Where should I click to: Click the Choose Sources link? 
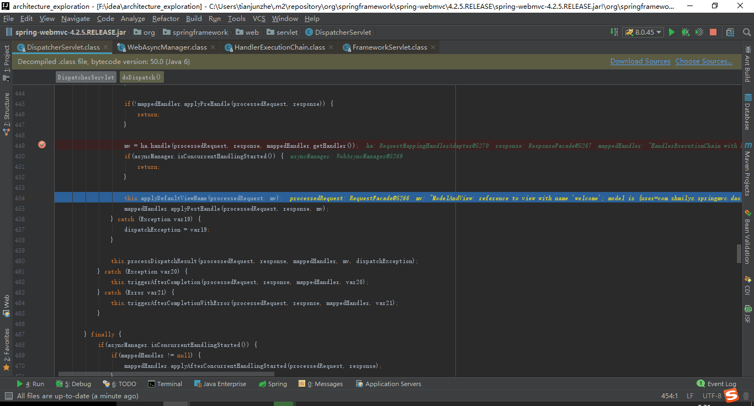pyautogui.click(x=704, y=61)
